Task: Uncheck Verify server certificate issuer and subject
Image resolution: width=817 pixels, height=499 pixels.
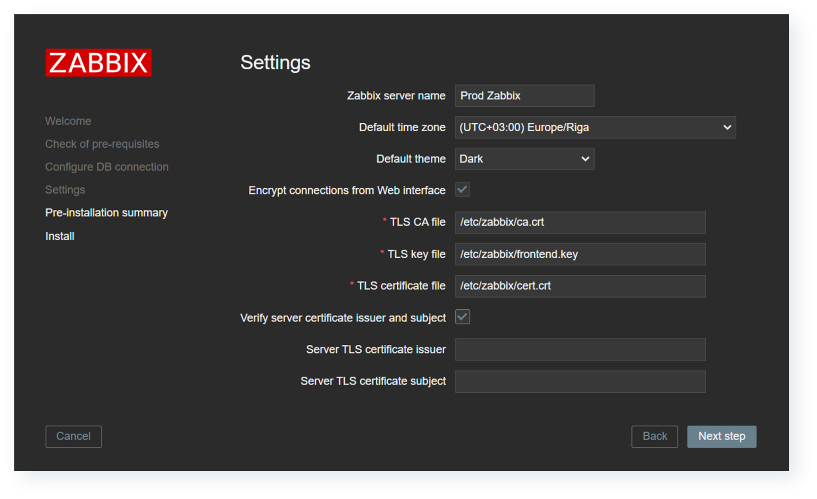Action: coord(462,317)
